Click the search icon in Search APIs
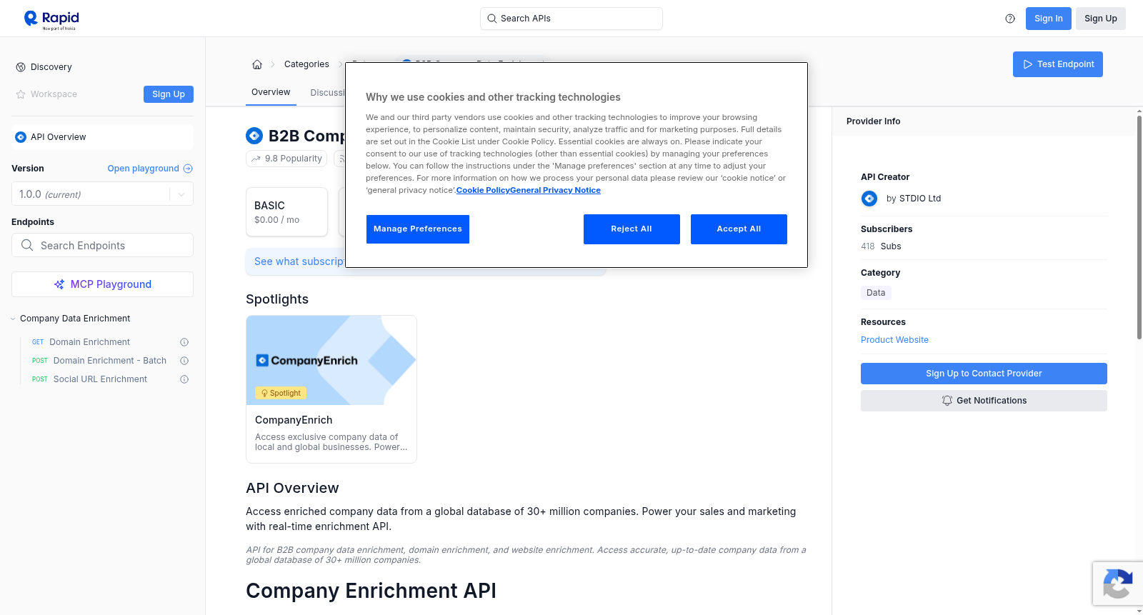Screen dimensions: 1143x615 pyautogui.click(x=492, y=19)
